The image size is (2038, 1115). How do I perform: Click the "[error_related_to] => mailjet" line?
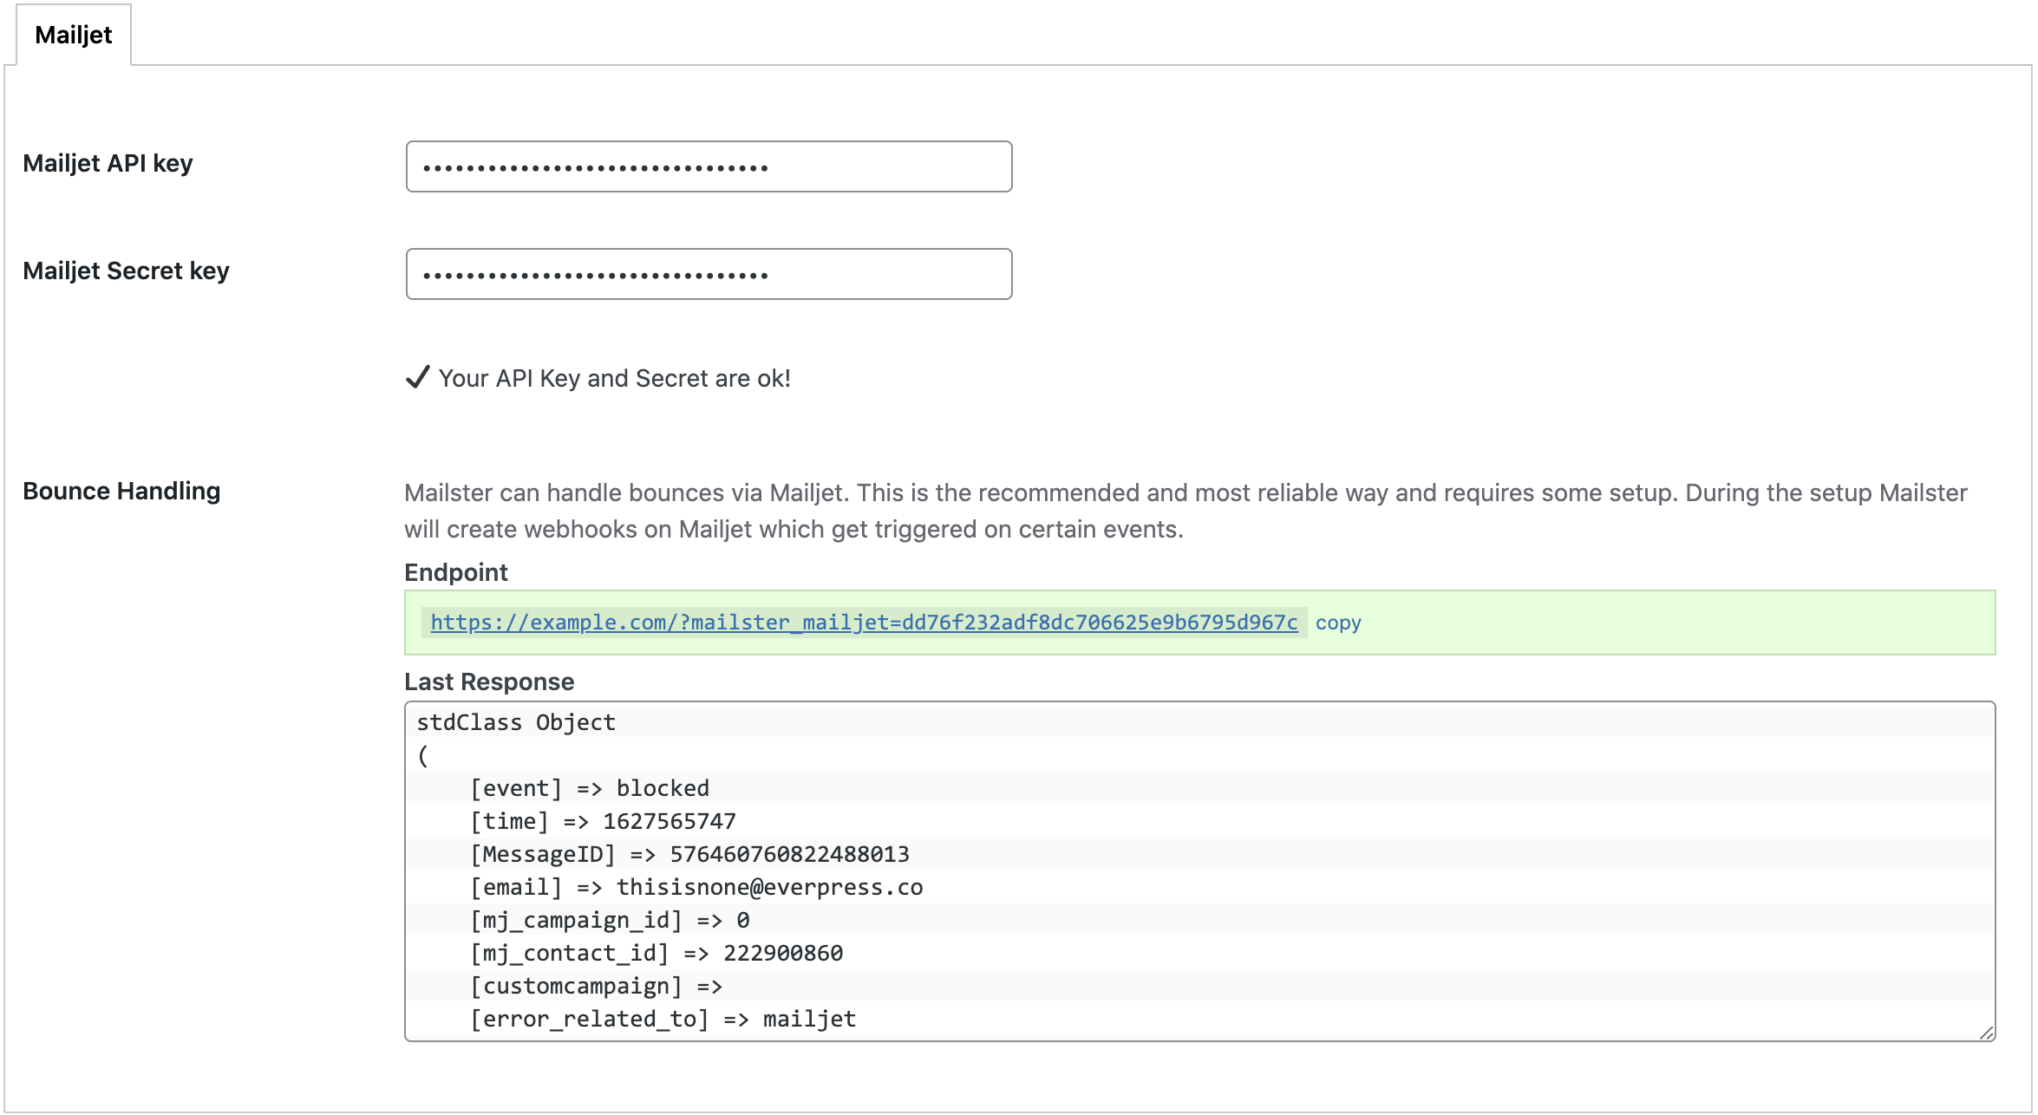coord(663,1019)
